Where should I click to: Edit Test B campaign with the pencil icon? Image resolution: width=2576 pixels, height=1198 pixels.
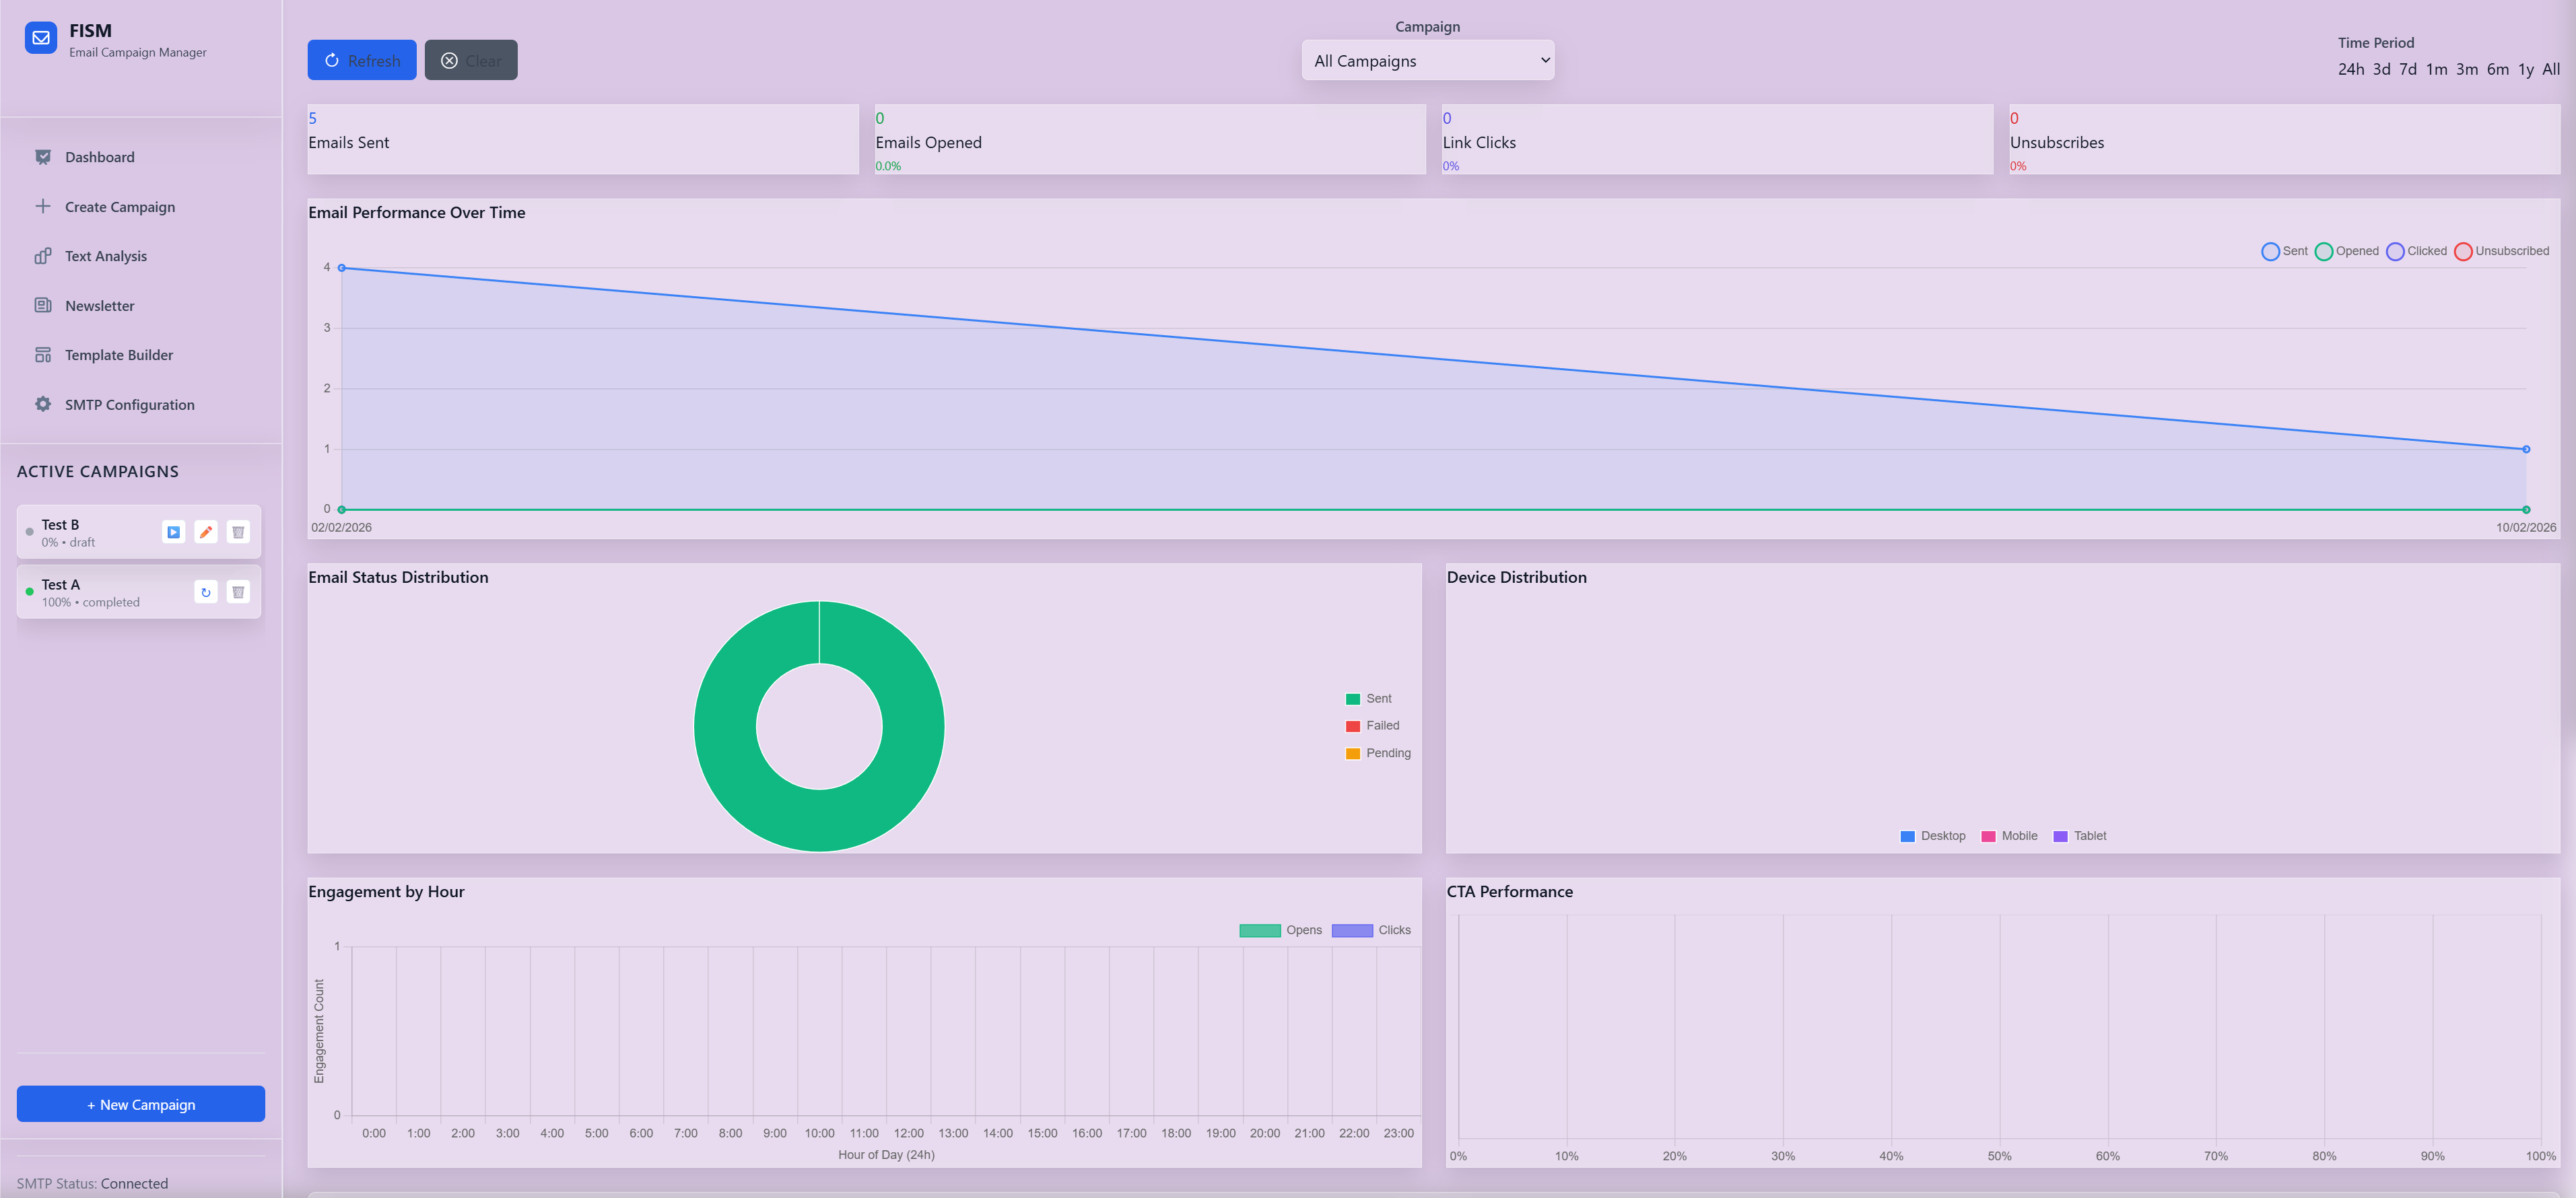coord(205,531)
